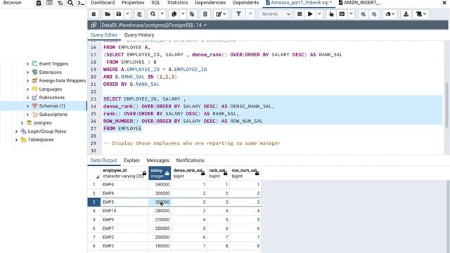Click connection status icon beside DataBI_Warehouse
Screen dimensions: 450x253
click(94, 25)
